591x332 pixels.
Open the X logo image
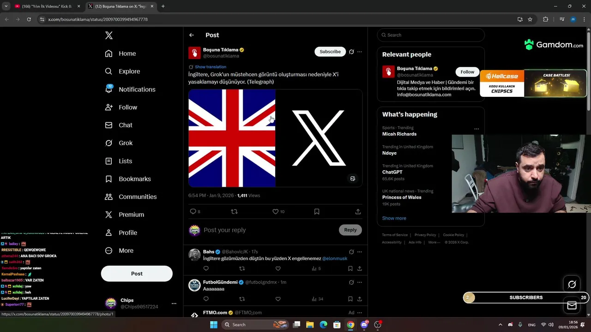pyautogui.click(x=319, y=138)
